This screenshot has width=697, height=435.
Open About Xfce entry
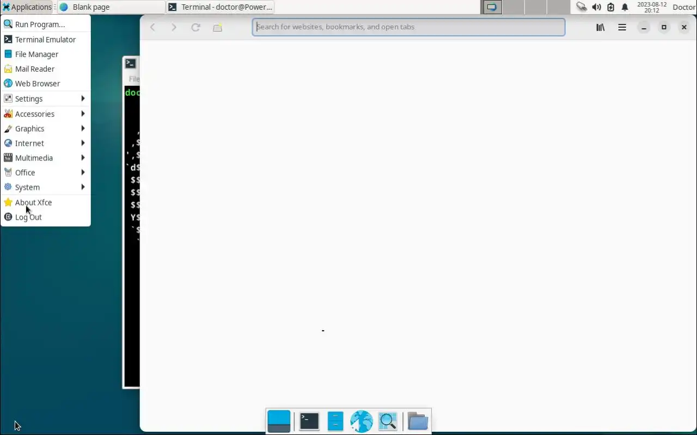(x=46, y=202)
